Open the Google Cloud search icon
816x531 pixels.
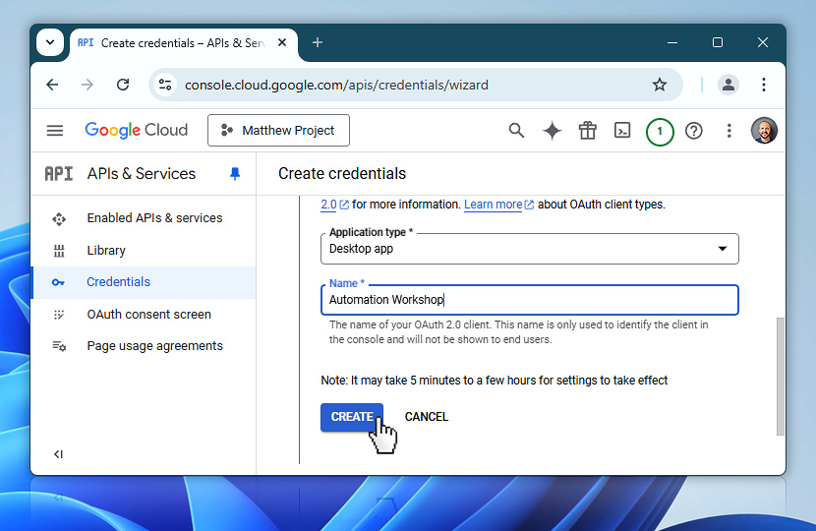pyautogui.click(x=516, y=130)
